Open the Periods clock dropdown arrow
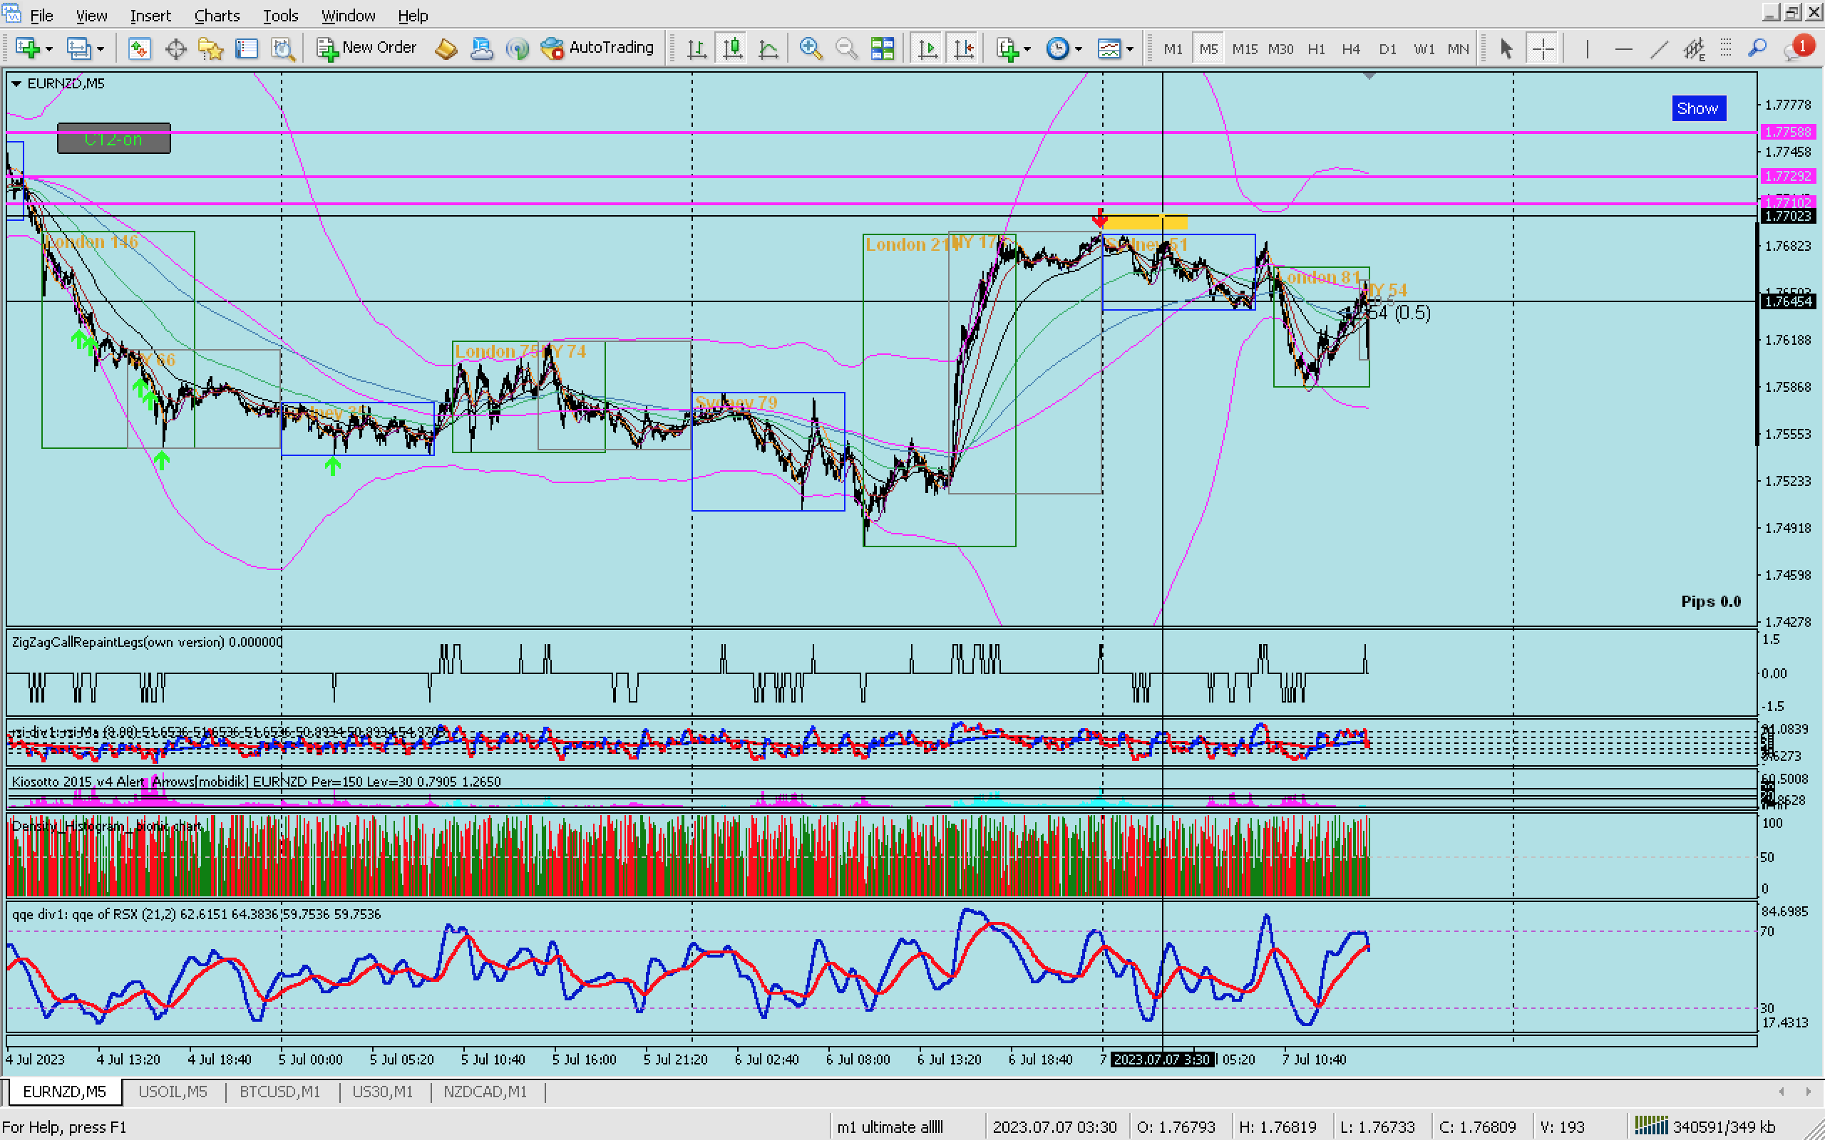This screenshot has height=1140, width=1825. click(x=1079, y=49)
